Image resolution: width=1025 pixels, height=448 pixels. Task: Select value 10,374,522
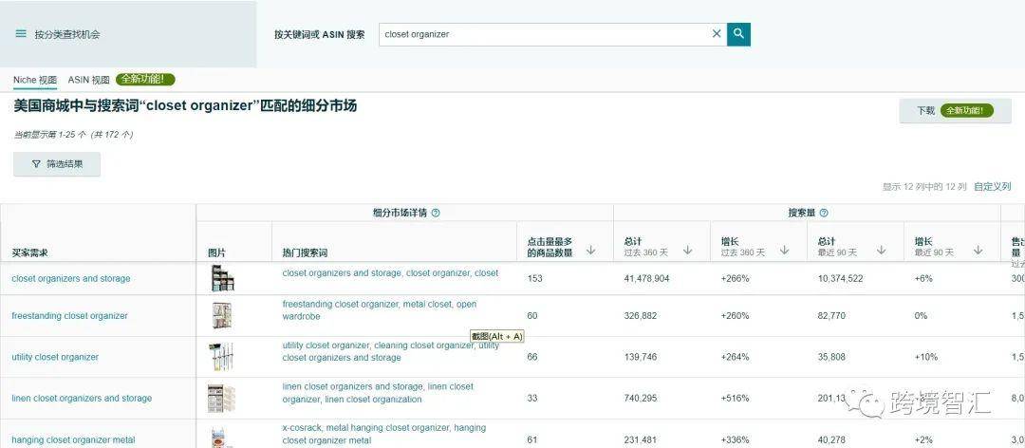841,279
